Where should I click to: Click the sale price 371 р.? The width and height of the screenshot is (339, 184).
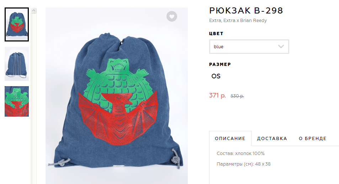(217, 95)
